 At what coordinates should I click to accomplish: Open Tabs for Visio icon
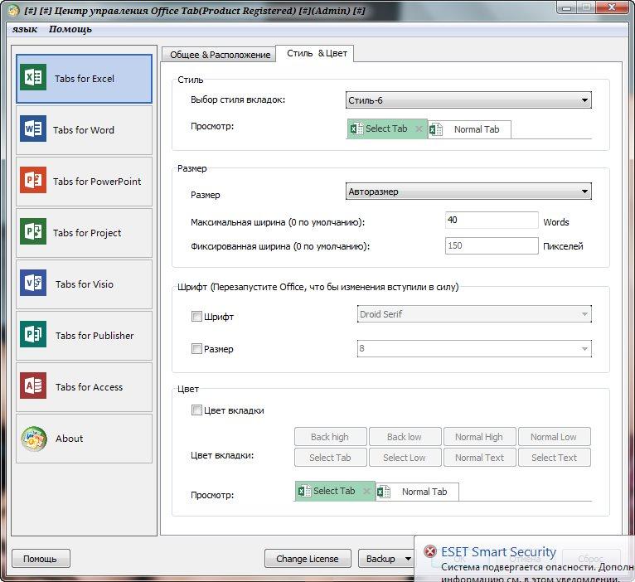pyautogui.click(x=33, y=283)
